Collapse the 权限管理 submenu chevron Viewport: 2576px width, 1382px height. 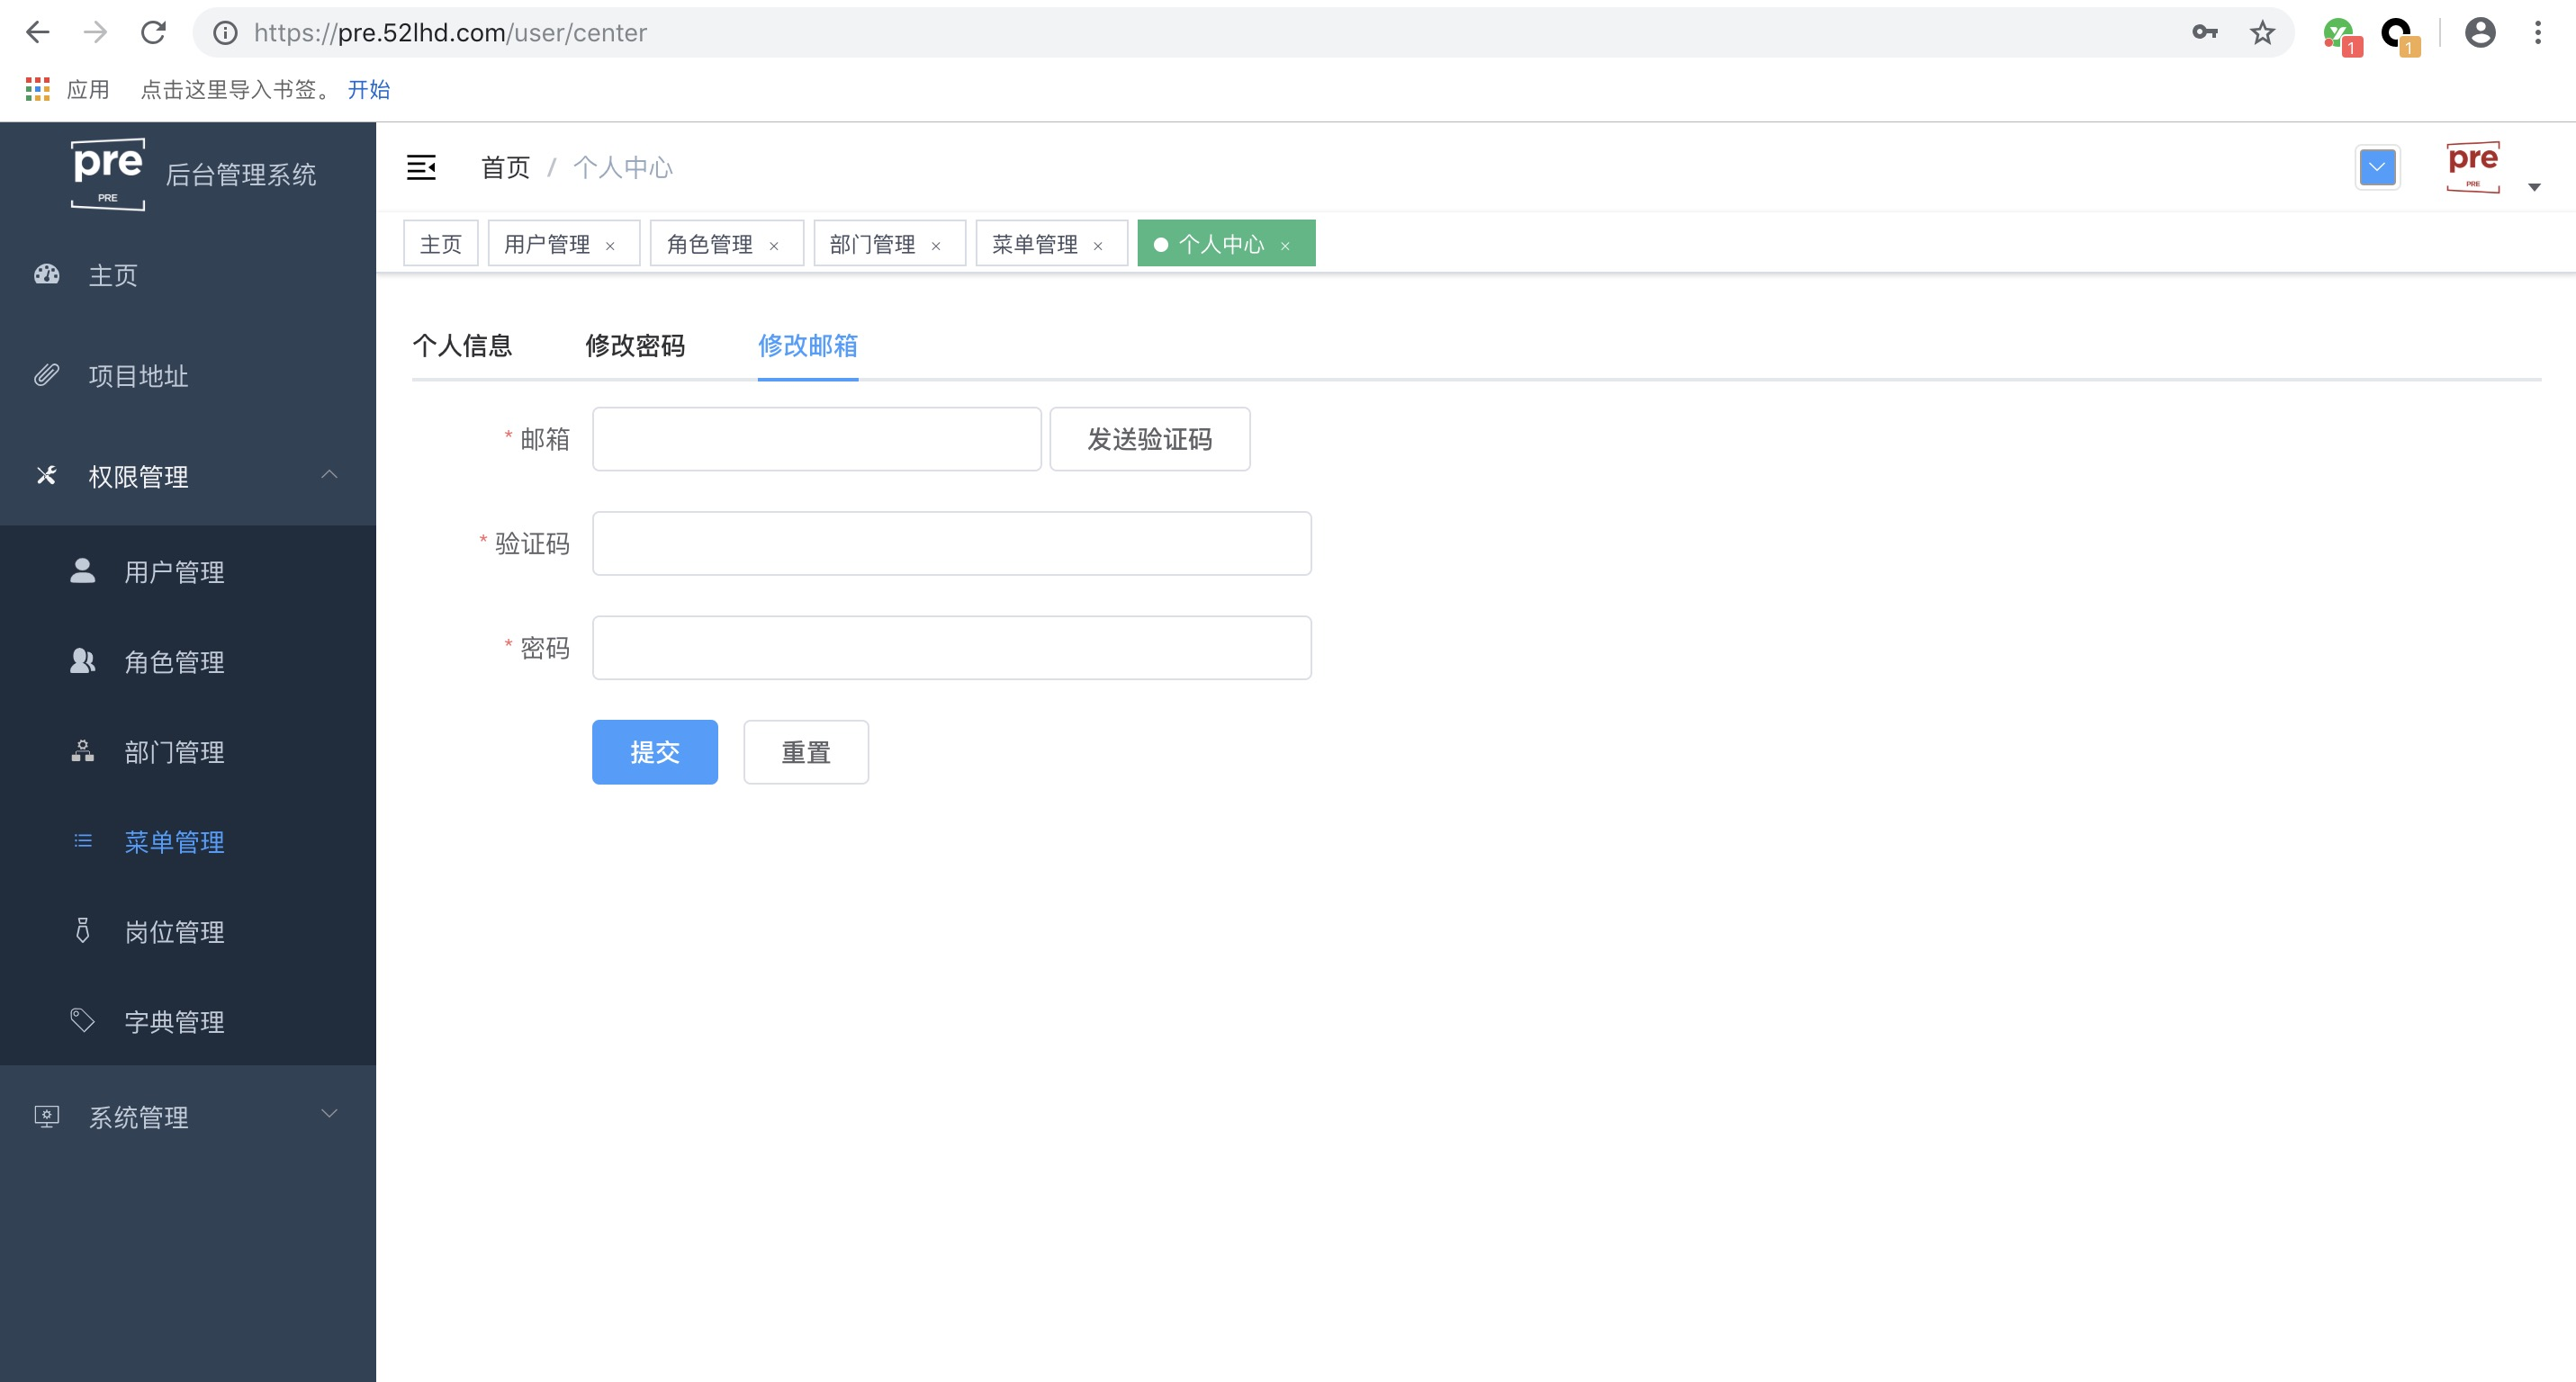pos(330,477)
